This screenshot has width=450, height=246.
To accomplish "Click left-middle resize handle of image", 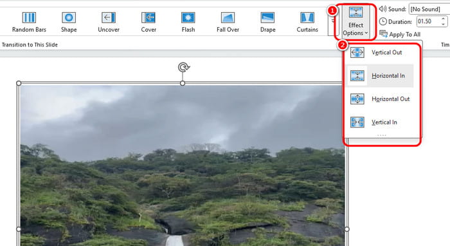I will coord(19,229).
